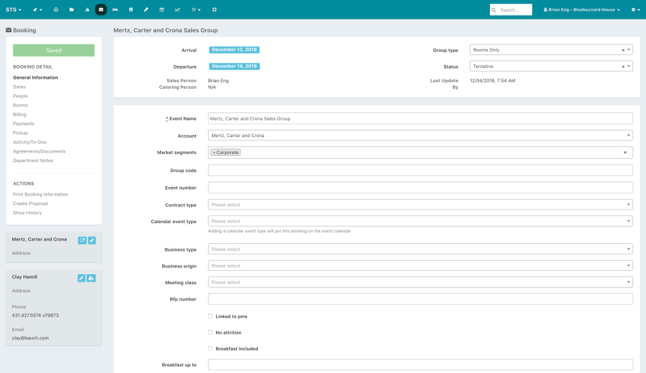Open the Calendar event type dropdown

(x=420, y=221)
